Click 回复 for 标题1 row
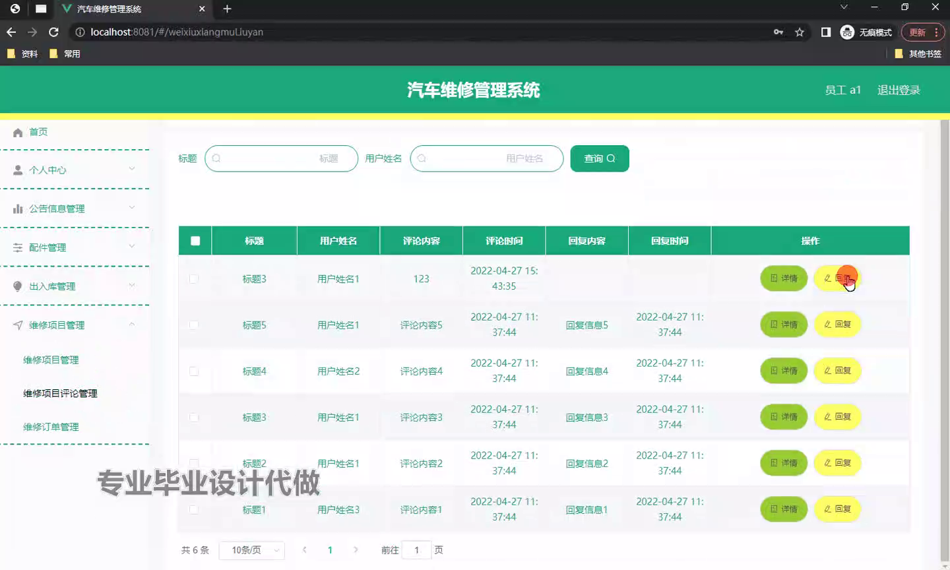The image size is (950, 570). coord(837,509)
